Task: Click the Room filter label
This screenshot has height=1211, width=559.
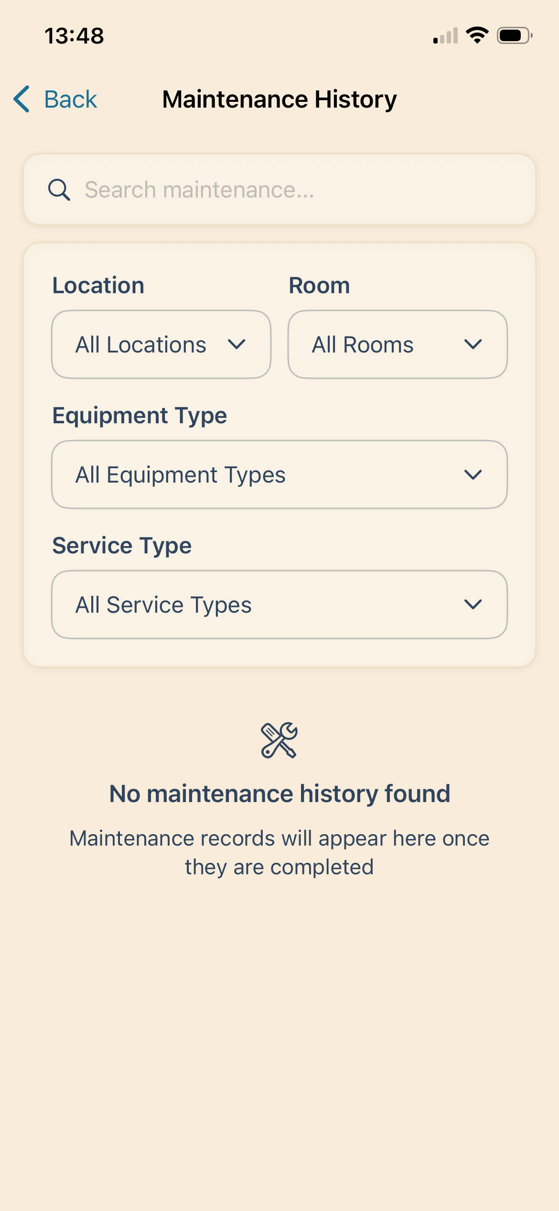Action: tap(319, 286)
